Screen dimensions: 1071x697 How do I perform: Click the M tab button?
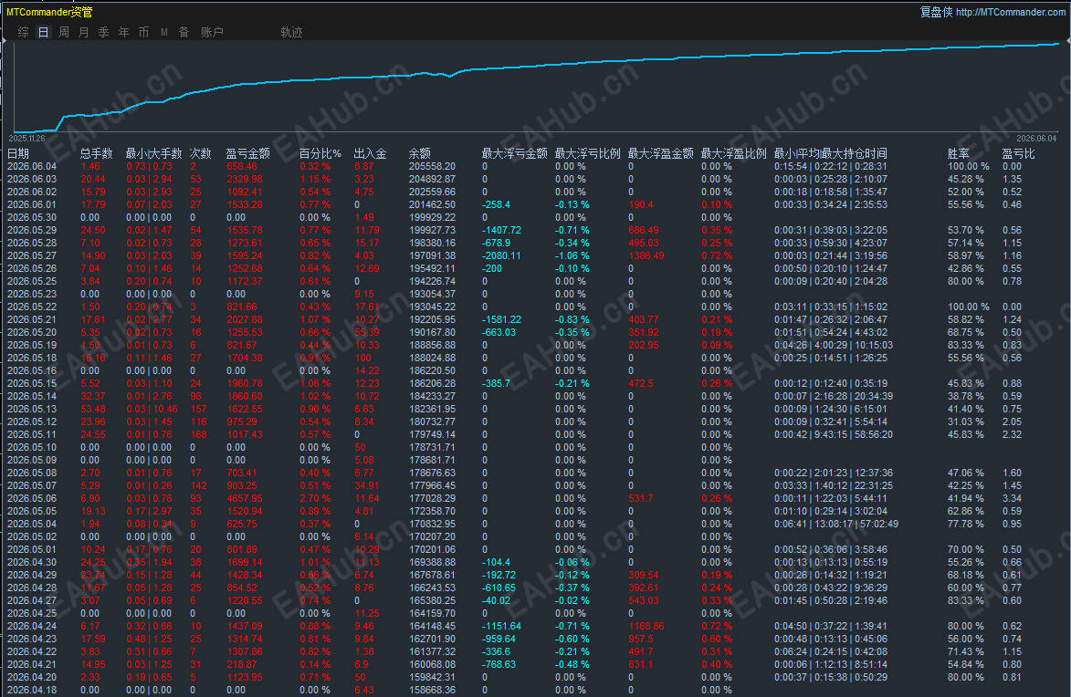click(164, 32)
